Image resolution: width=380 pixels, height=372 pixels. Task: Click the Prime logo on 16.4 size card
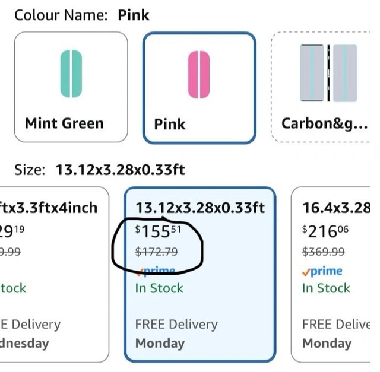point(322,271)
